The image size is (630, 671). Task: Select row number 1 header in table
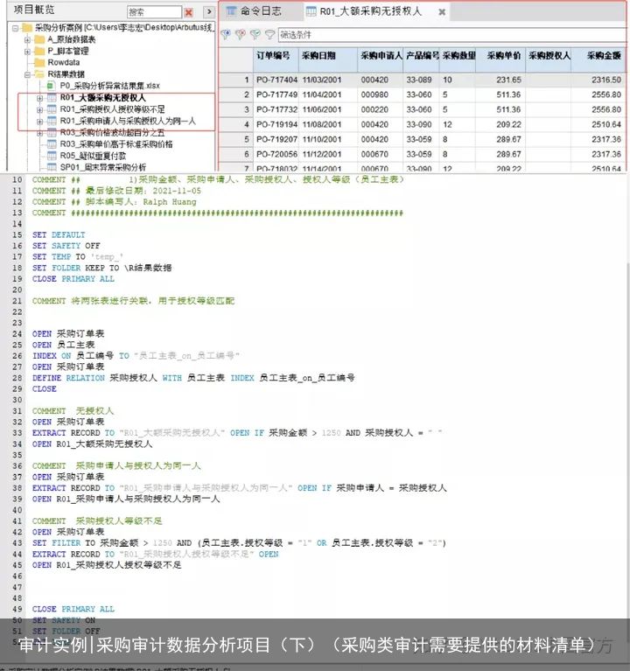coord(236,80)
